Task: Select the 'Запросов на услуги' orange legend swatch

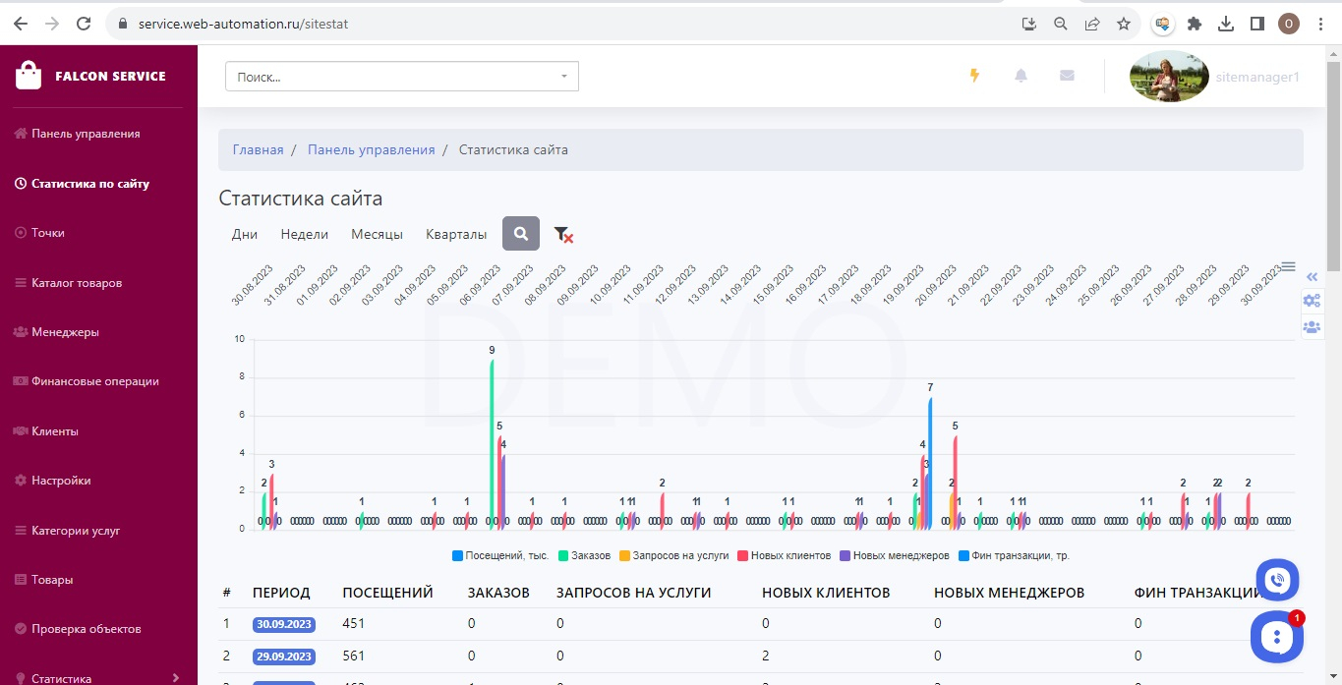Action: click(x=624, y=556)
